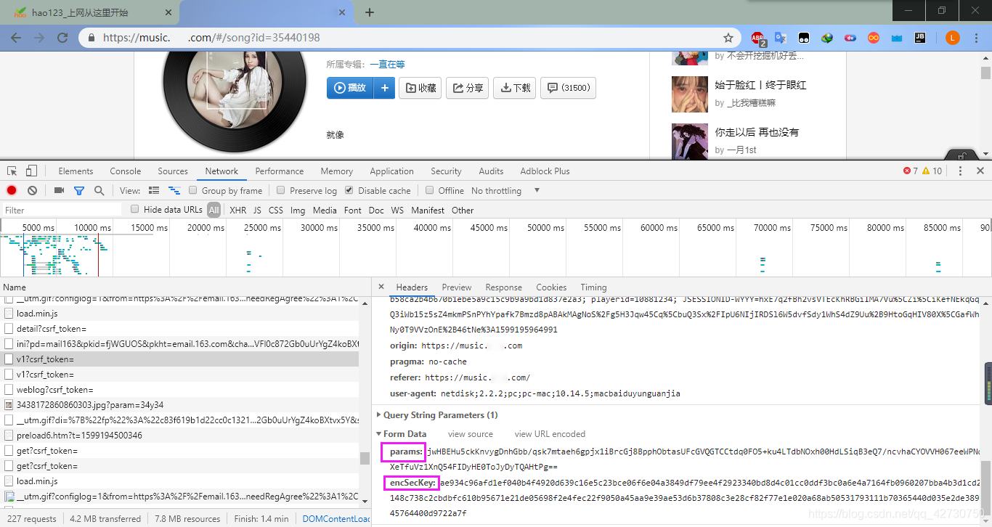Viewport: 992px width, 527px height.
Task: Enable the Preserve log checkbox
Action: tap(281, 190)
